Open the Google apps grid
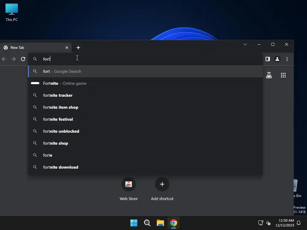Image resolution: width=307 pixels, height=230 pixels. [283, 75]
